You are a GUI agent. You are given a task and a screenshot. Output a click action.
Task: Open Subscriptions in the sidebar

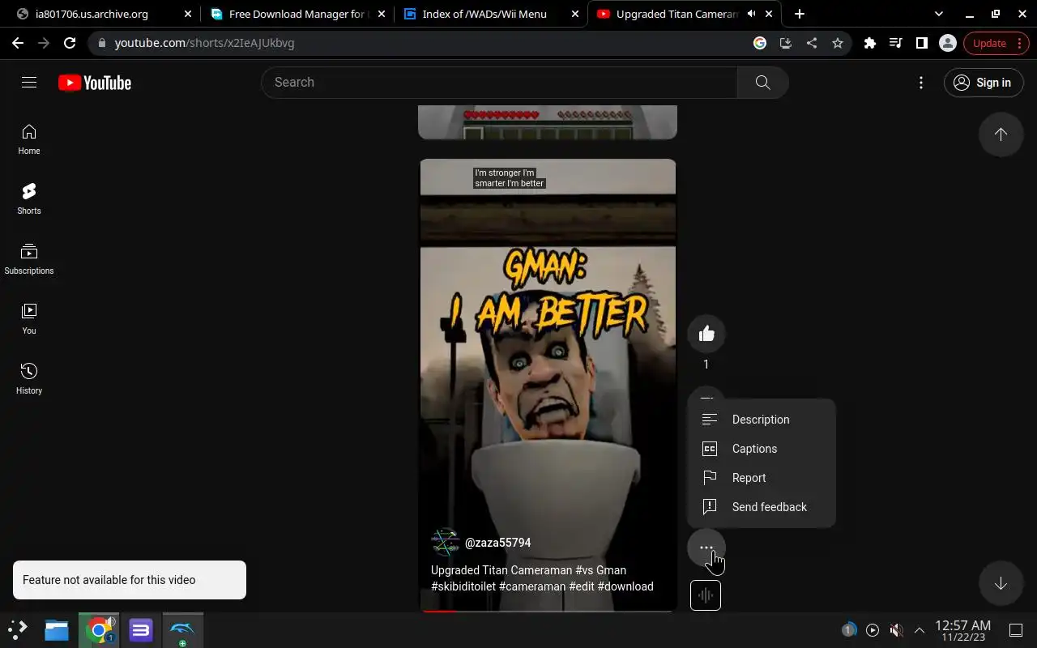29,259
